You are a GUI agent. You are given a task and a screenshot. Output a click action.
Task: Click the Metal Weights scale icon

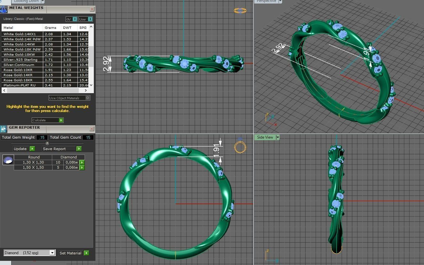pyautogui.click(x=4, y=9)
